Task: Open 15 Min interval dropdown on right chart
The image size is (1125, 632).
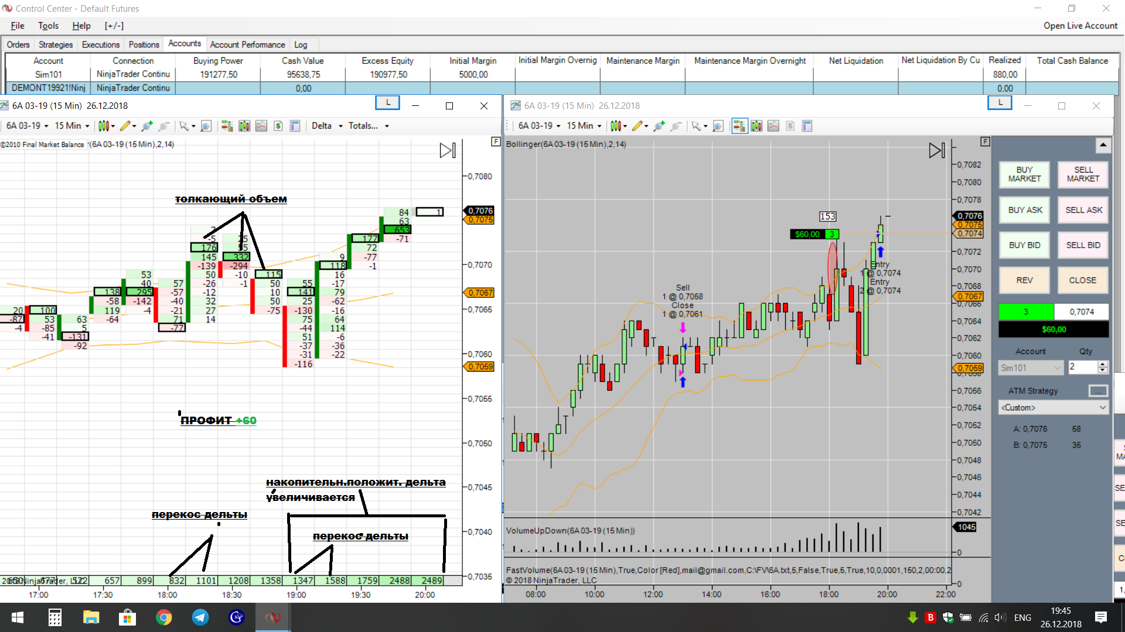Action: tap(584, 126)
